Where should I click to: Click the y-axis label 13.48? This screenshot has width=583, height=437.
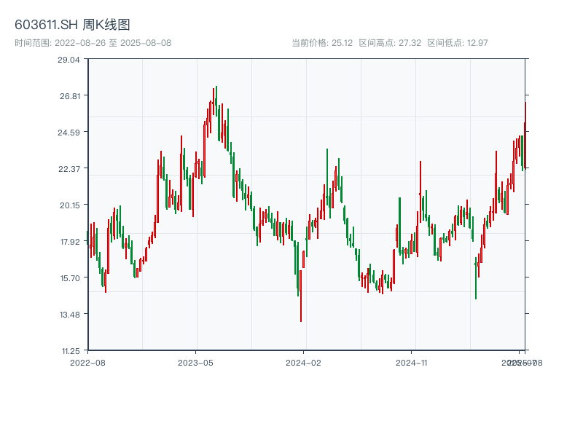tap(70, 315)
